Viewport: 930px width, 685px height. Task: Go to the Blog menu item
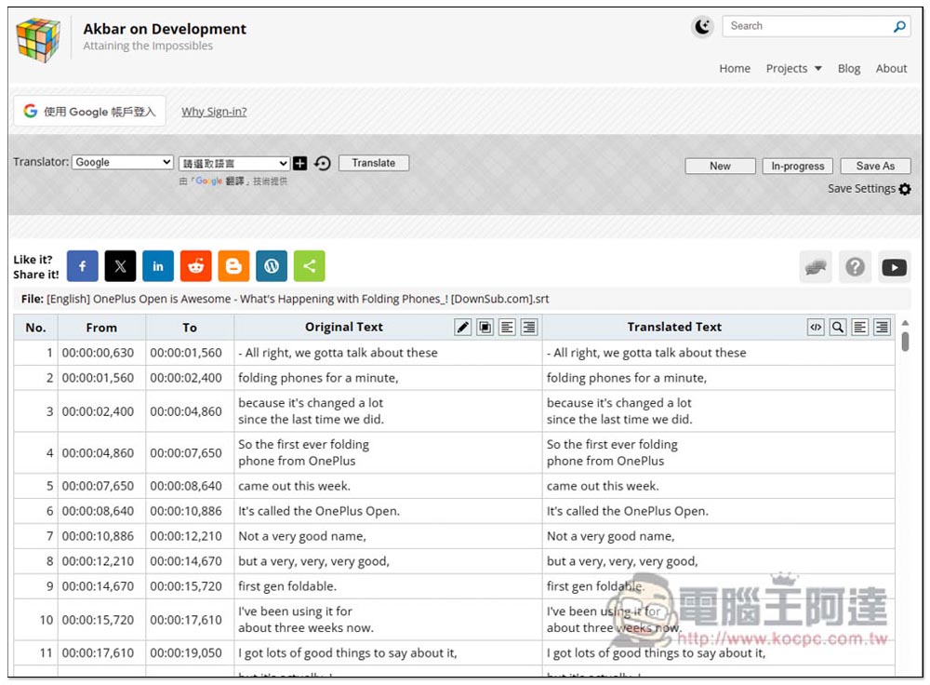click(849, 69)
